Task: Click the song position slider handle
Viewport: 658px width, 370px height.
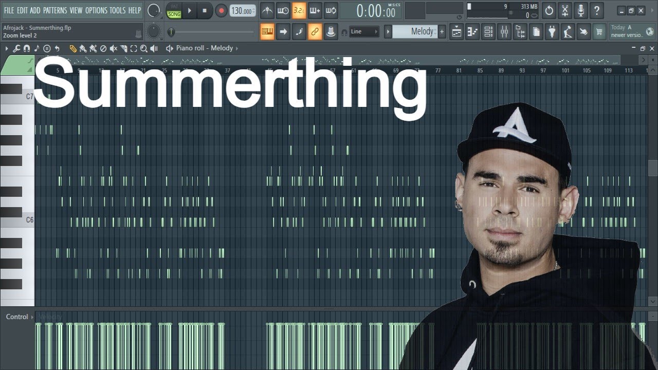Action: (171, 32)
